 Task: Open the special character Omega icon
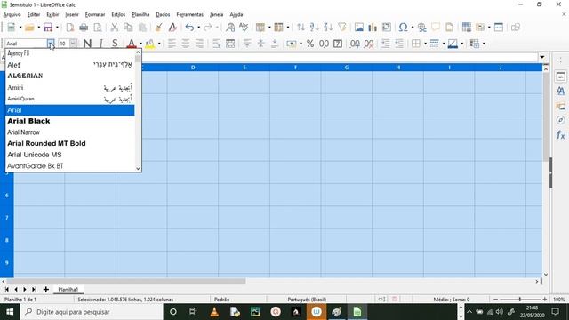click(403, 28)
